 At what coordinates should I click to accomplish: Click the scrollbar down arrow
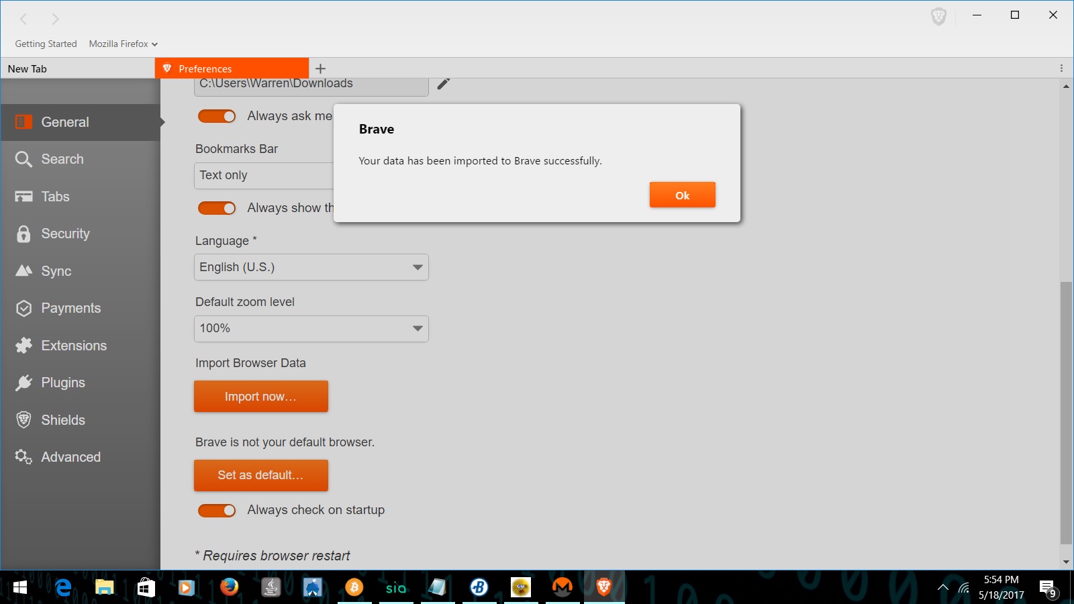pyautogui.click(x=1066, y=562)
